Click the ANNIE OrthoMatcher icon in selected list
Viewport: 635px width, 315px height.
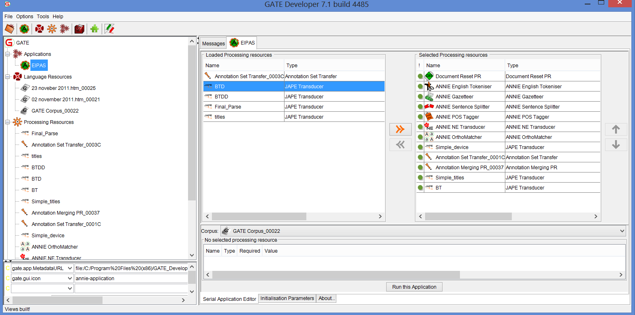point(429,137)
